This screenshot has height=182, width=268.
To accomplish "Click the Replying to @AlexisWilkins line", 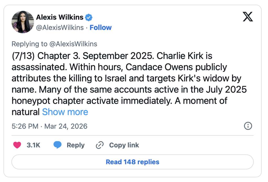I will click(x=54, y=44).
